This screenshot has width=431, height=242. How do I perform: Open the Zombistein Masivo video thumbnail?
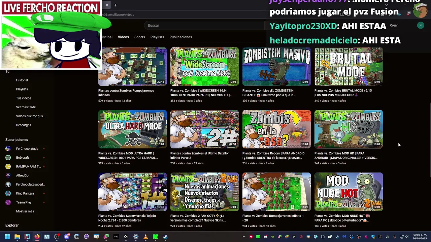tap(276, 67)
